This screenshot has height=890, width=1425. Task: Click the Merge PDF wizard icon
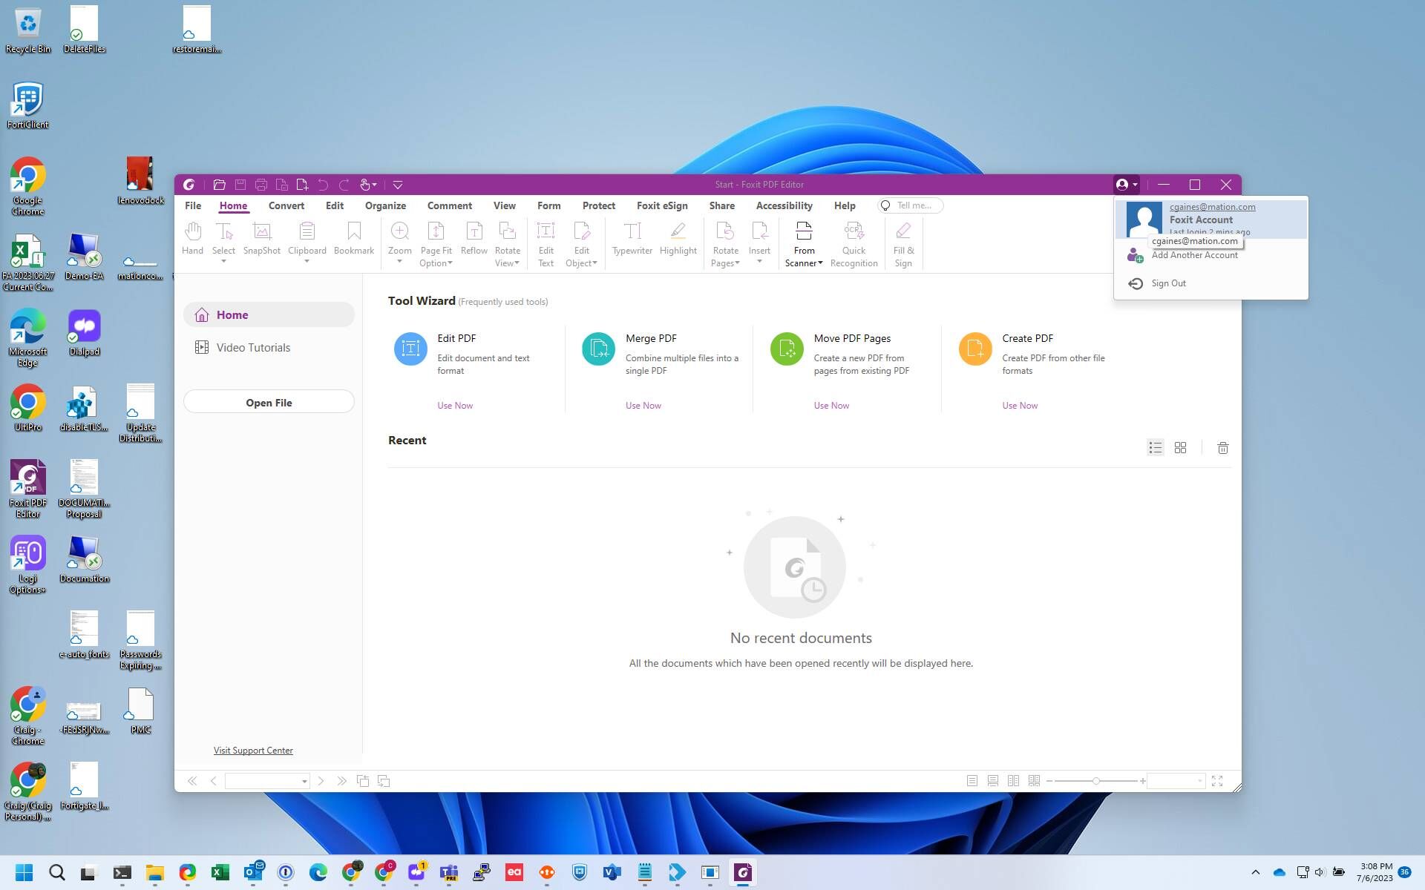[x=598, y=349]
